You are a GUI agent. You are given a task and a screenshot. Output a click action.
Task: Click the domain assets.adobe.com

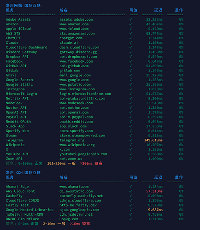[76, 19]
